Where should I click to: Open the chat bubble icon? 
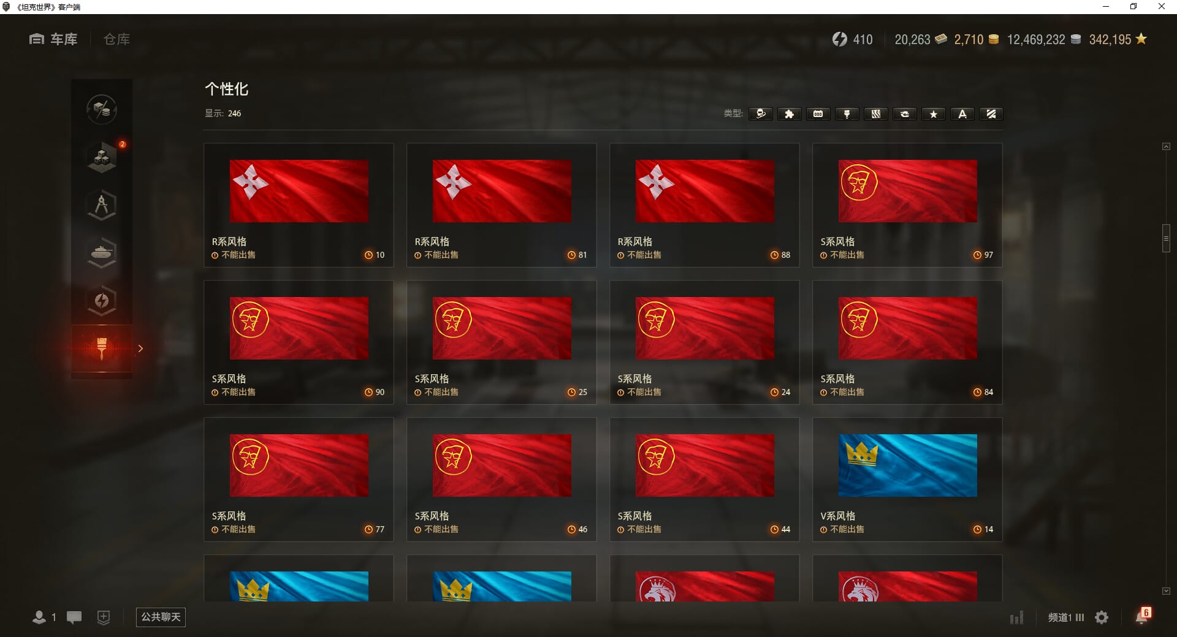[x=74, y=617]
